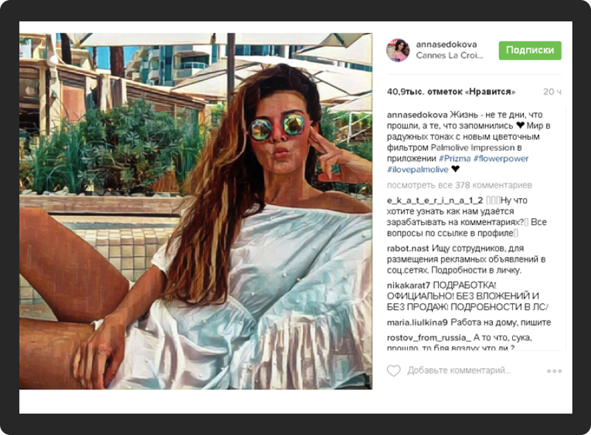Screen dimensions: 591x435
Task: Click the main post photo
Action: pos(196,211)
